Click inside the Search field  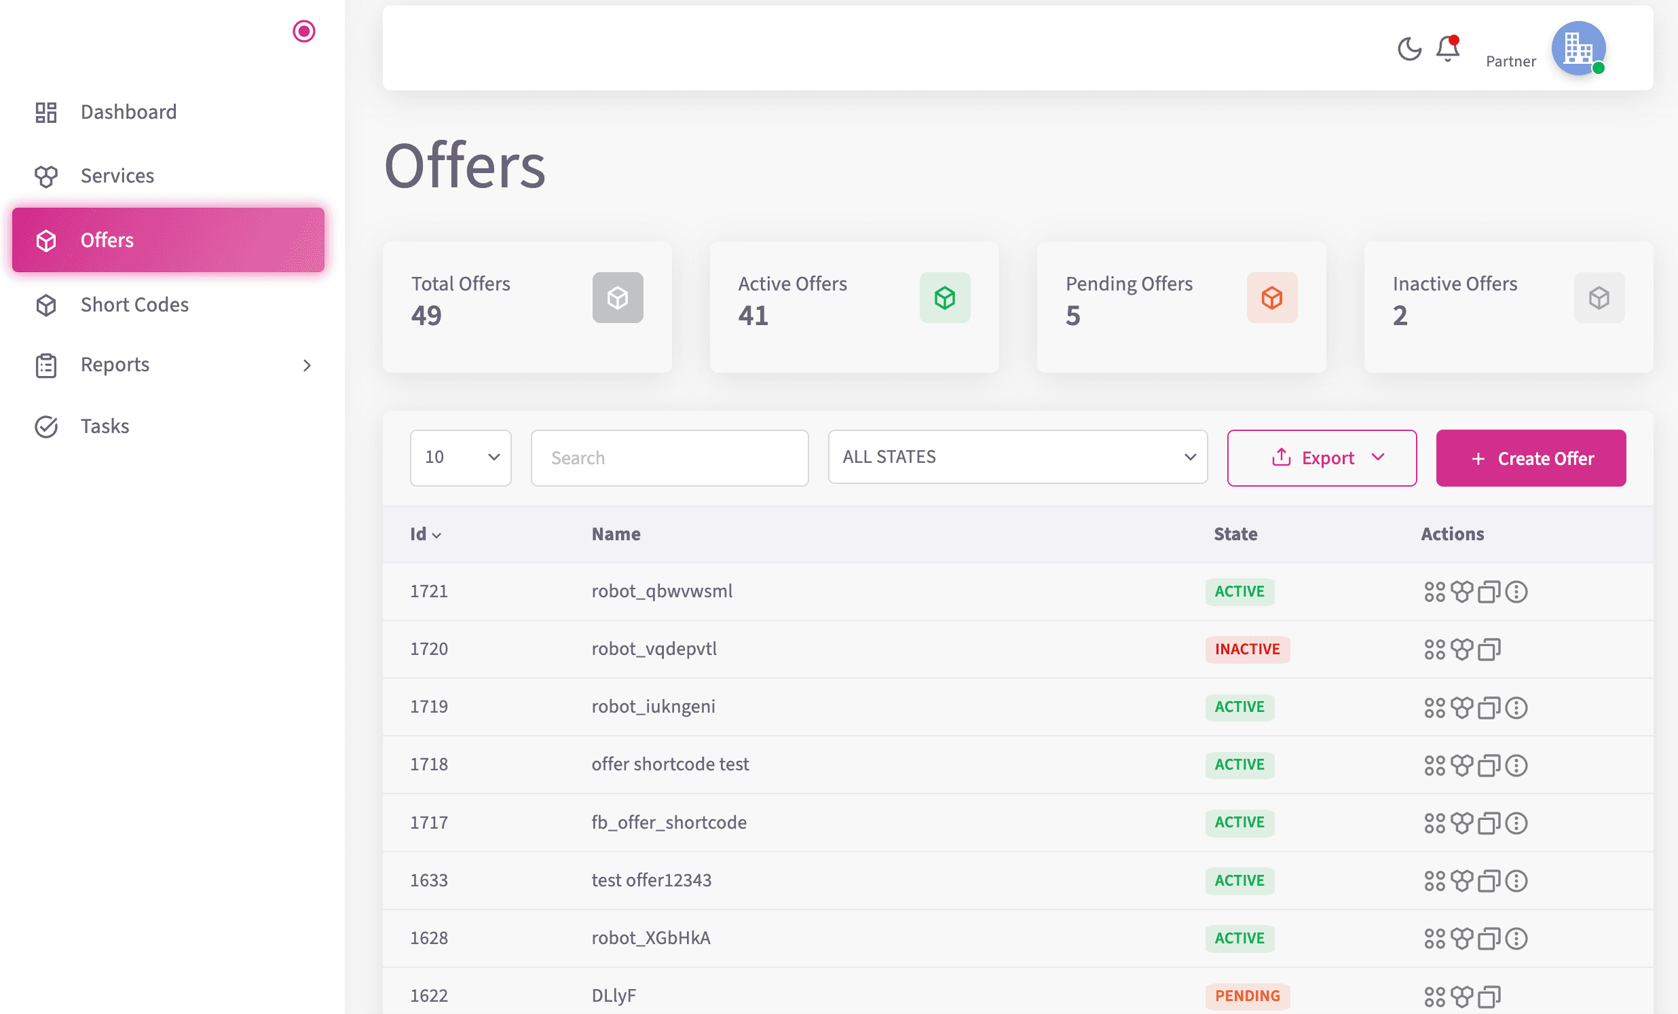pyautogui.click(x=669, y=457)
